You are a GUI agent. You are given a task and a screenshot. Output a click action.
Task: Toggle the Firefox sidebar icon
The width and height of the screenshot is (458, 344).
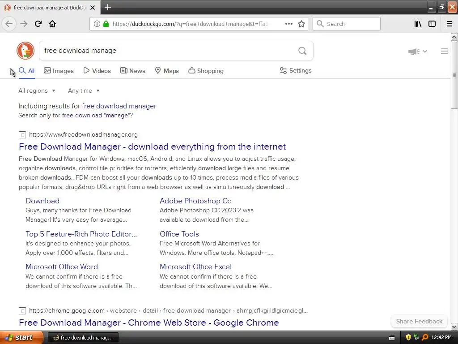click(x=432, y=24)
